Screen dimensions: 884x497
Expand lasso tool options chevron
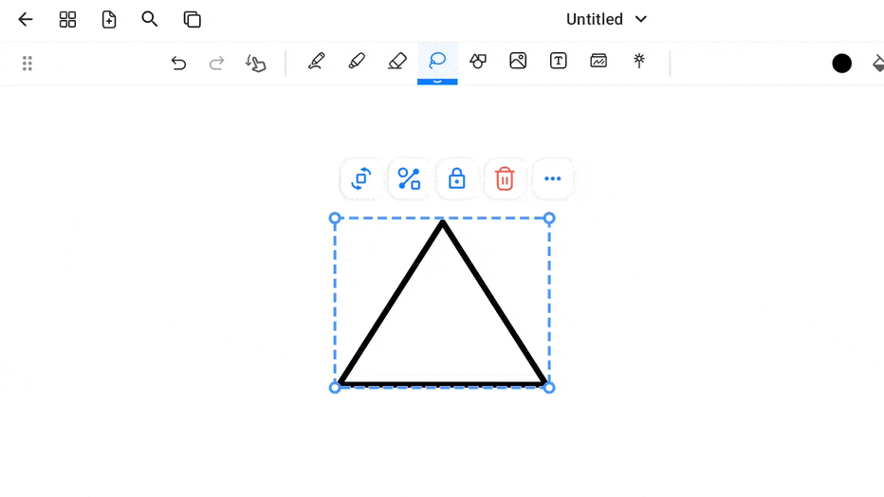point(437,82)
